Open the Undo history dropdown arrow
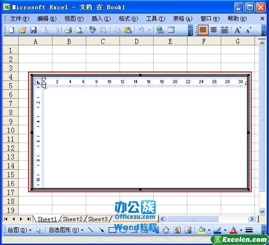The image size is (269, 245). (149, 30)
